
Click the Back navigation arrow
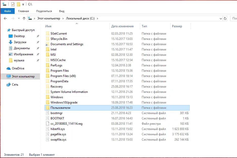point(5,18)
